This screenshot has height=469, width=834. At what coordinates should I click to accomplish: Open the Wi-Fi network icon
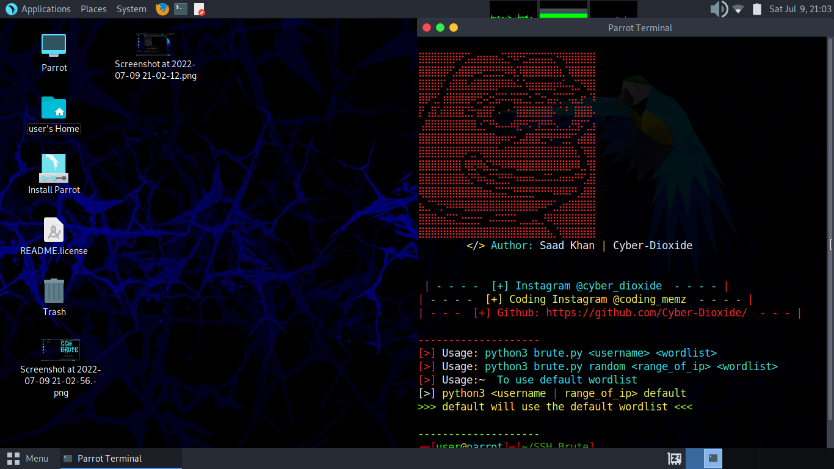click(738, 9)
